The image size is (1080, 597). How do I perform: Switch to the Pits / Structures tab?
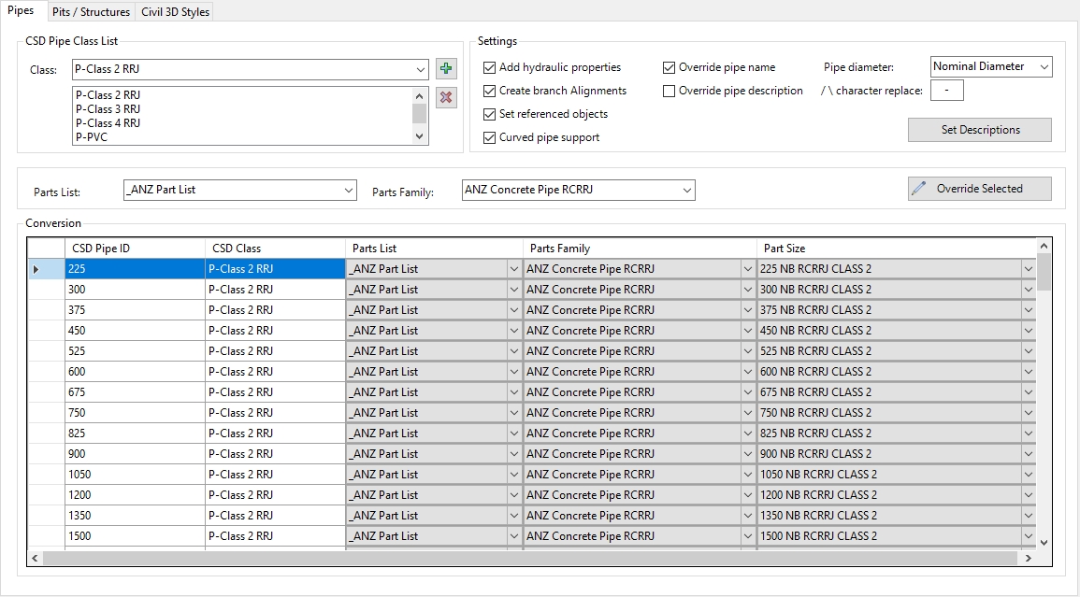[91, 12]
